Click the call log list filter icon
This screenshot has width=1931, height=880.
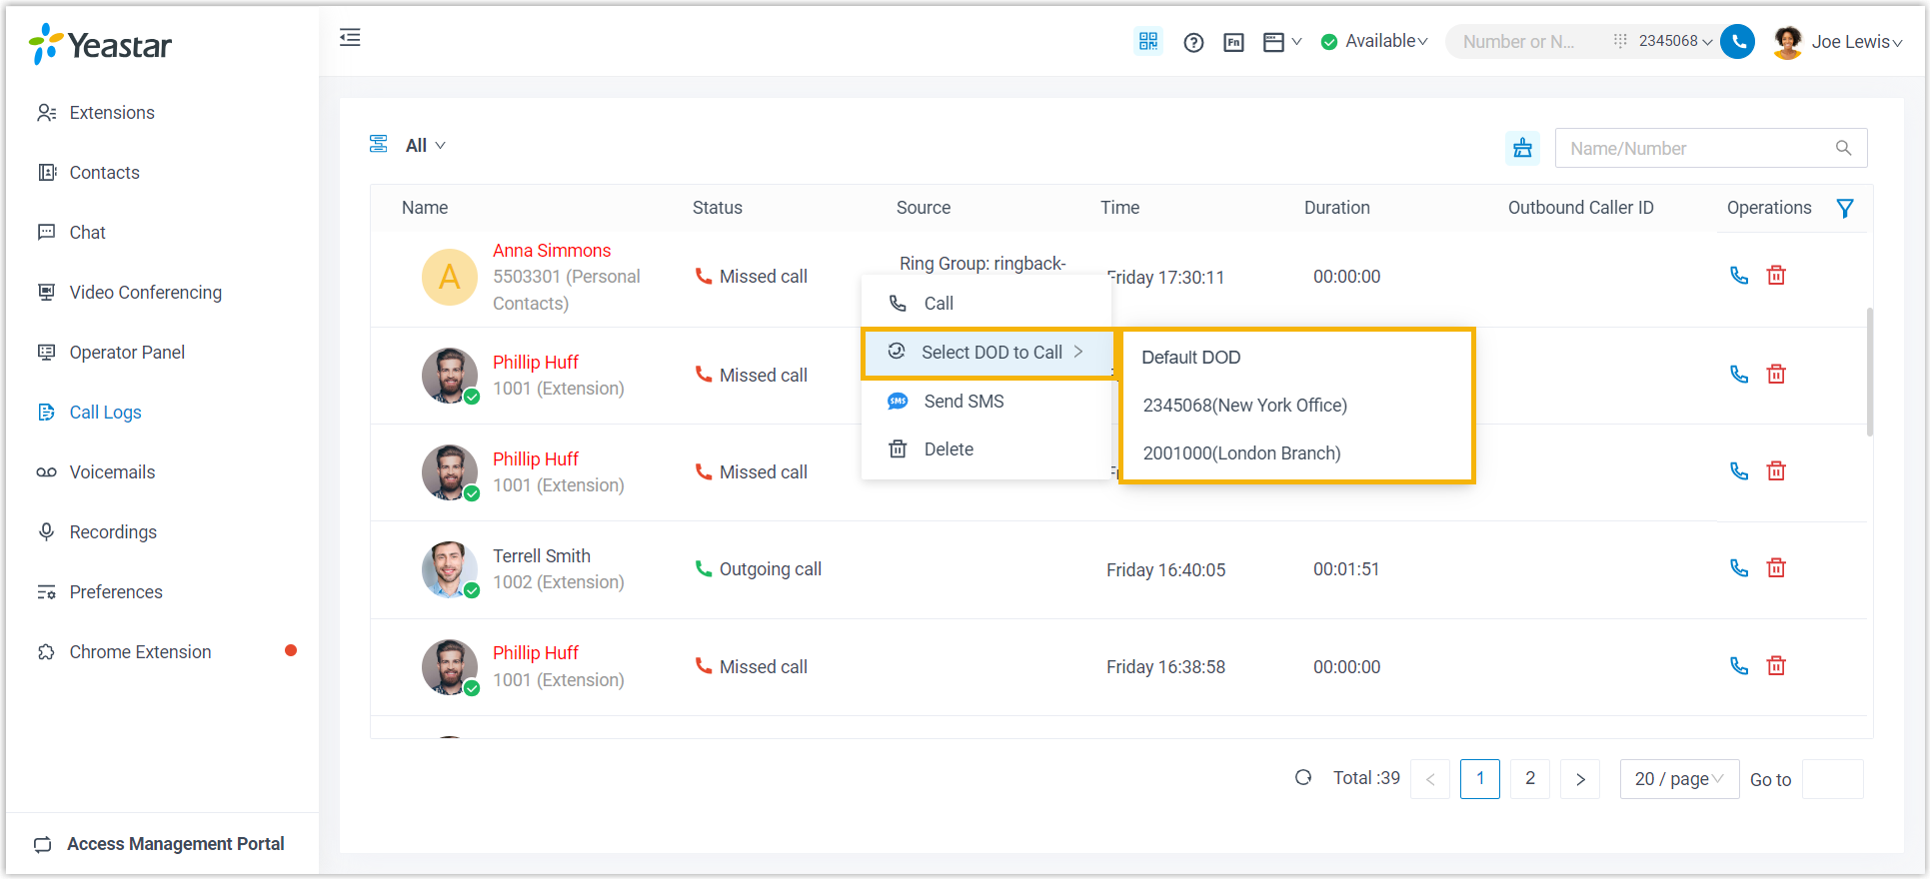click(x=378, y=145)
